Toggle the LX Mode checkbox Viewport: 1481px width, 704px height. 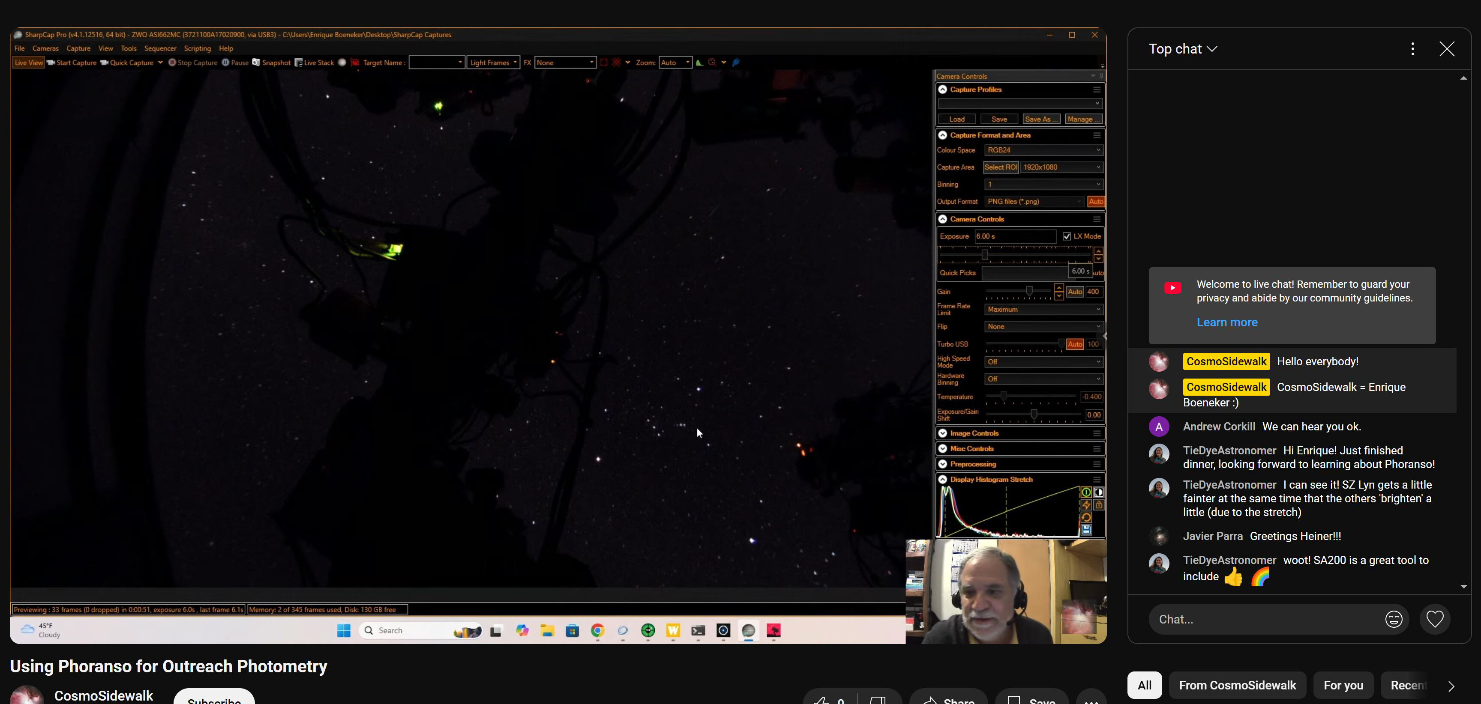(1067, 236)
